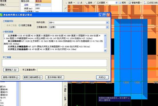Choose the 直线 line drawing tool
The width and height of the screenshot is (158, 106).
[89, 3]
